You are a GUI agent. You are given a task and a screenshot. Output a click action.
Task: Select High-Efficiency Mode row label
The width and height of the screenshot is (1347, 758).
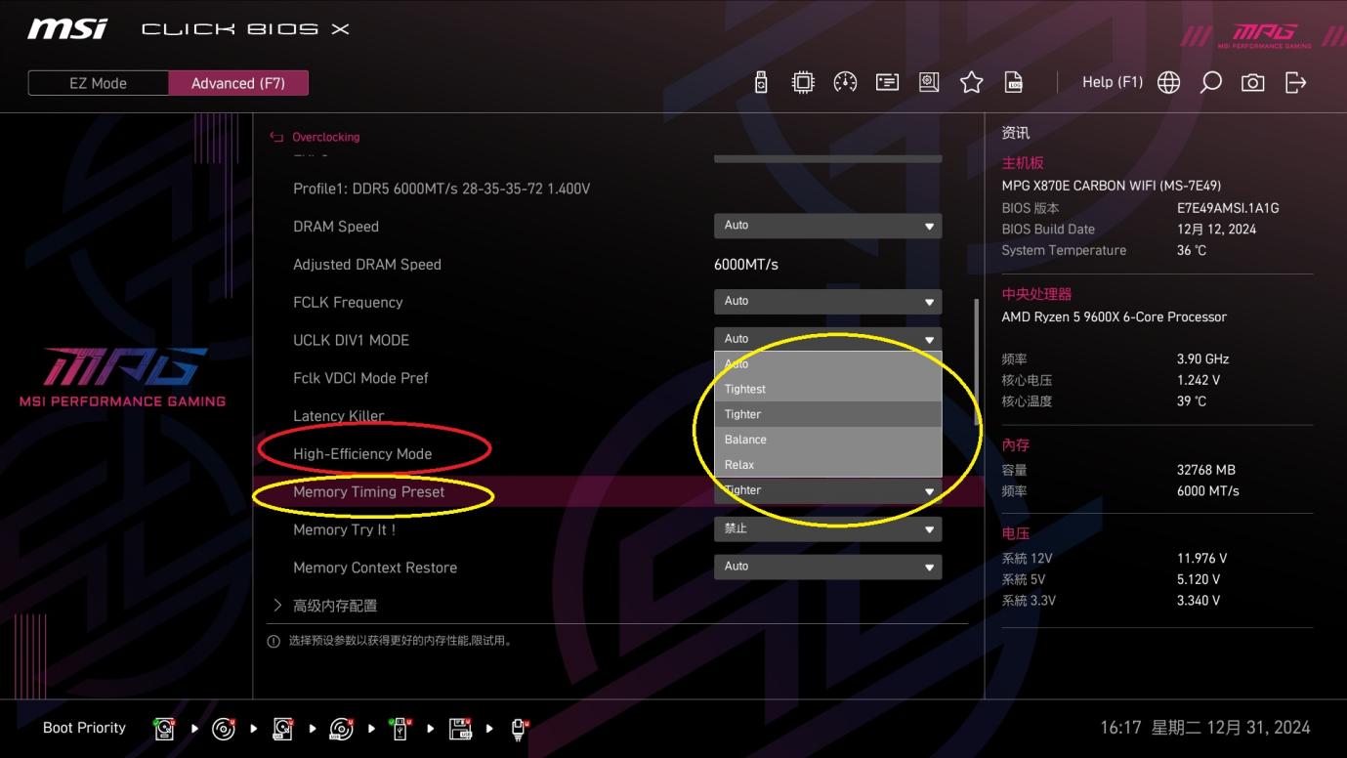362,453
